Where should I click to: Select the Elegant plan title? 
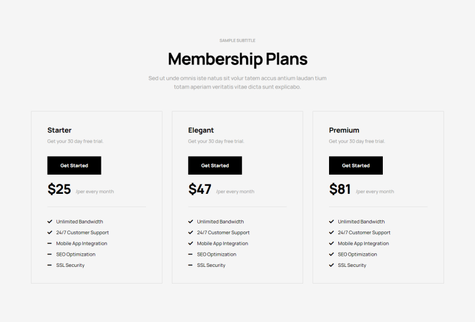click(201, 130)
